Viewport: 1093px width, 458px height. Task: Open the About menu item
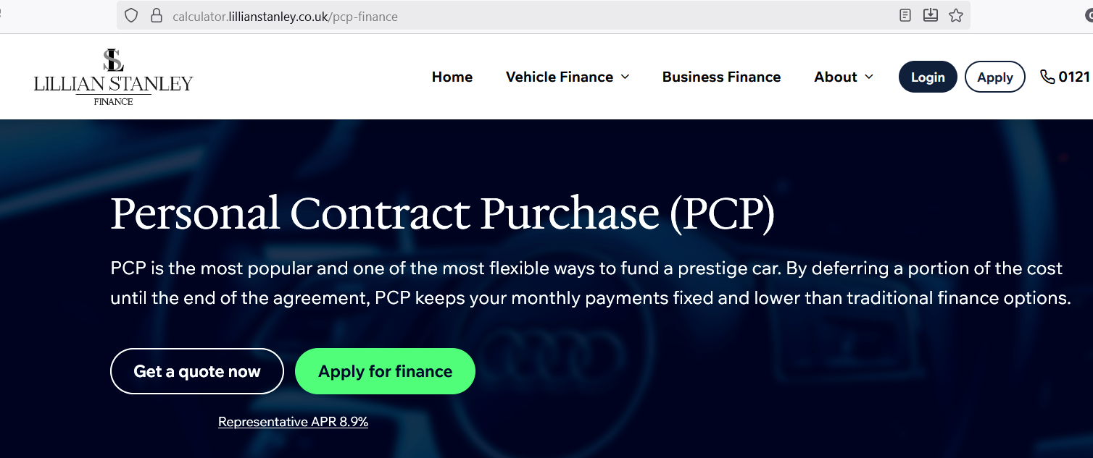pos(836,77)
